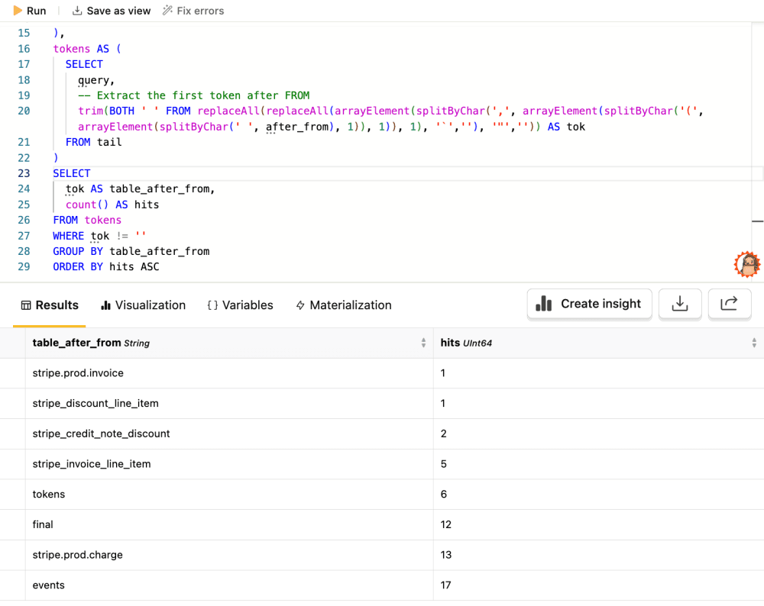Viewport: 764px width, 606px height.
Task: Click hits value 12 in final row
Action: [446, 524]
